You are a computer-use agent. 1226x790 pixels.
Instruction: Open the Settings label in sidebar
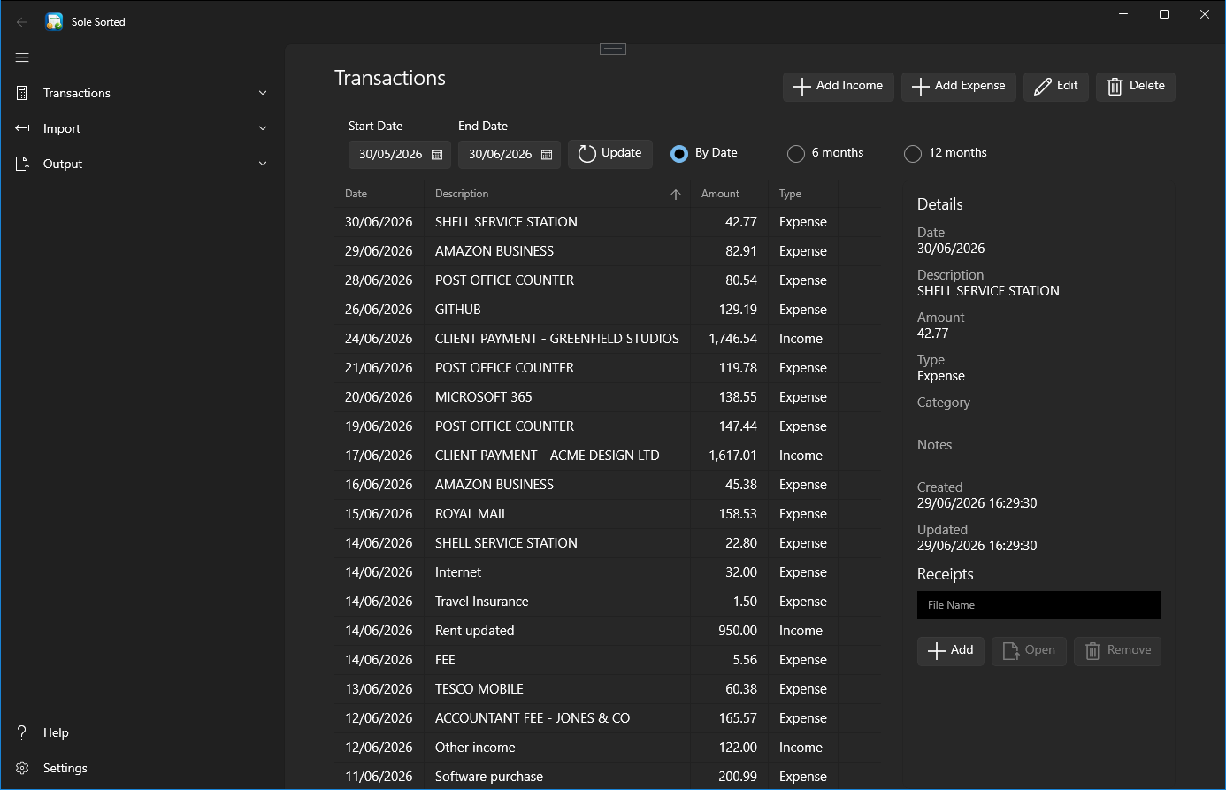click(x=65, y=768)
